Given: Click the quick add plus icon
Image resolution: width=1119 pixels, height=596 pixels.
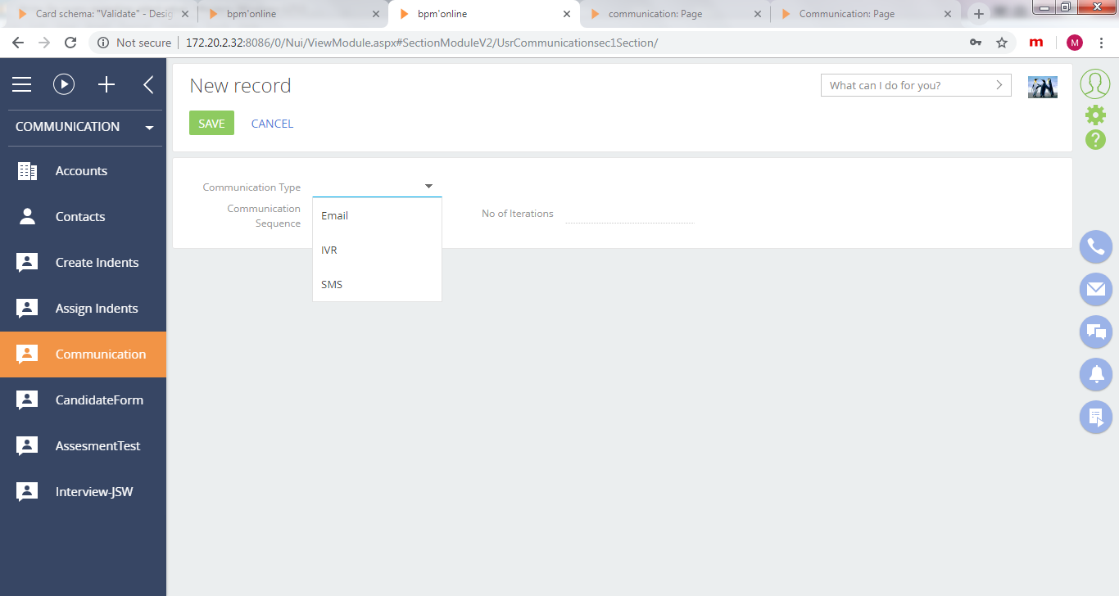Looking at the screenshot, I should tap(106, 84).
